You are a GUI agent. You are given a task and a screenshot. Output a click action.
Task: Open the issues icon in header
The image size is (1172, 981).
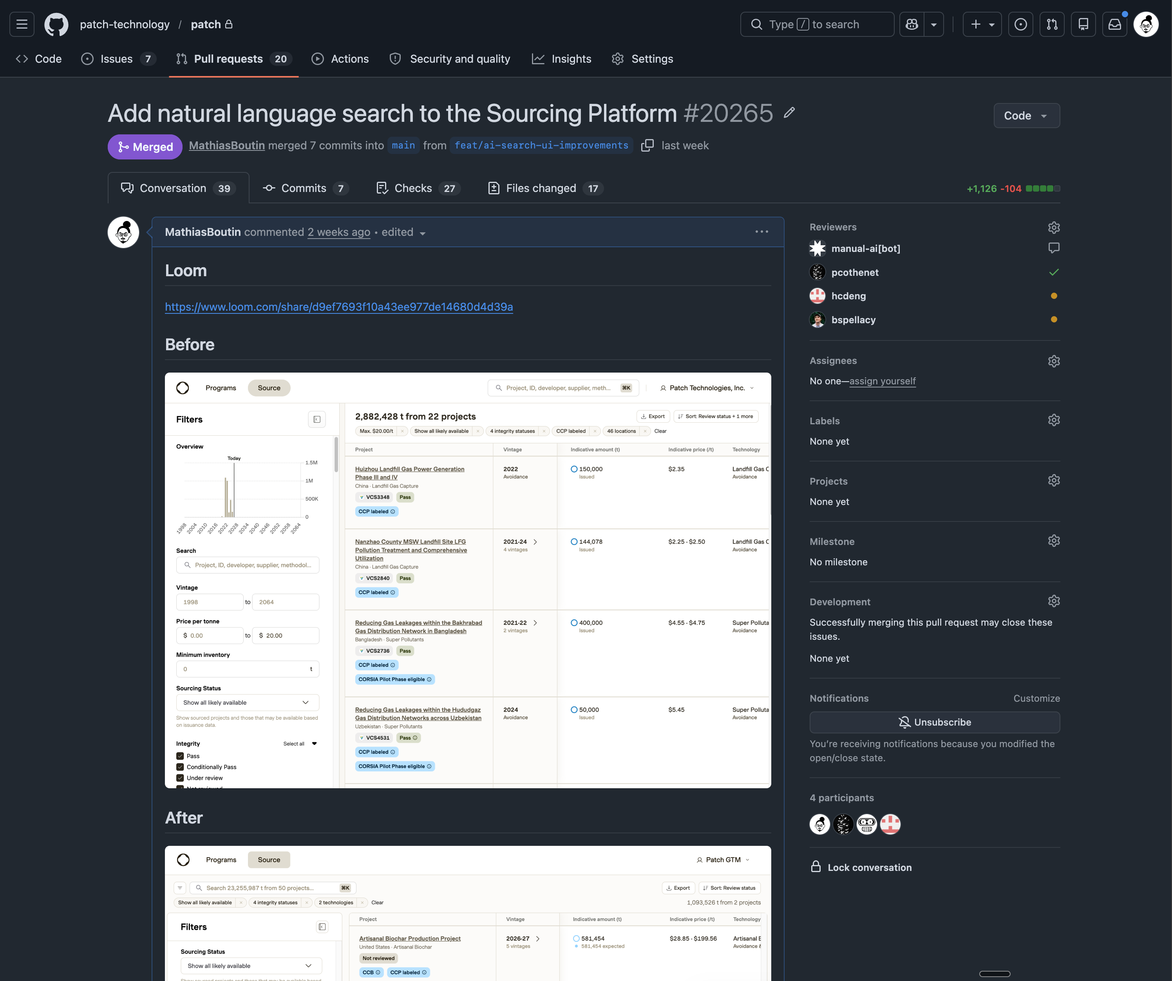pyautogui.click(x=1020, y=25)
